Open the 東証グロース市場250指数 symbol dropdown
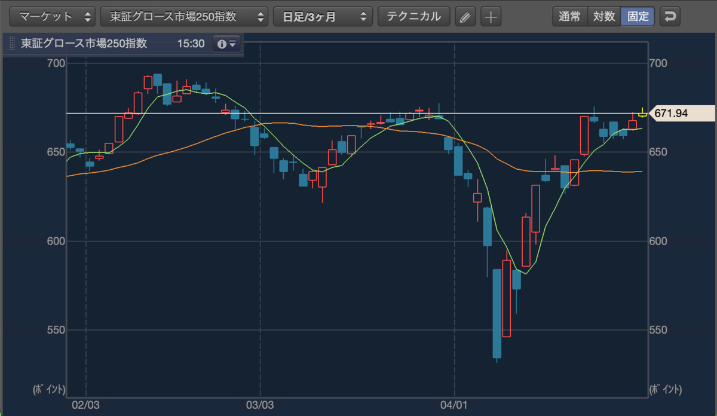This screenshot has height=416, width=717. 185,17
